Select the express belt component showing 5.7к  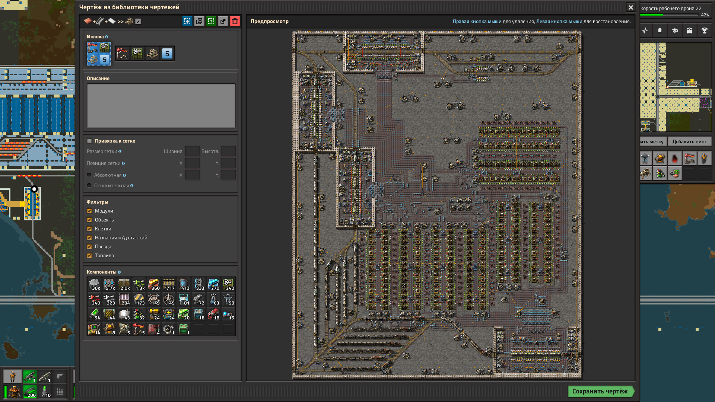click(109, 284)
